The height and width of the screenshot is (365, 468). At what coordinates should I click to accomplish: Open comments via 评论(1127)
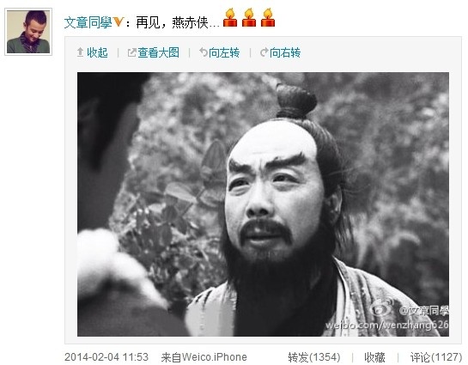436,357
